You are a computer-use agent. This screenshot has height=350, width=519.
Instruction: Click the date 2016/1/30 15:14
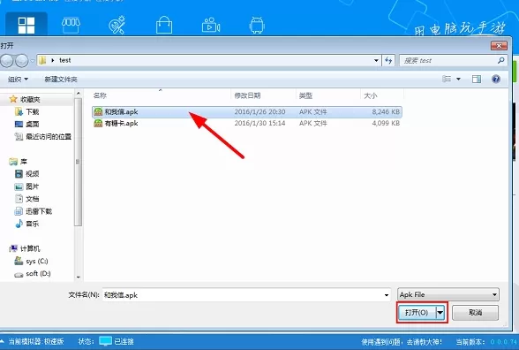pos(259,124)
